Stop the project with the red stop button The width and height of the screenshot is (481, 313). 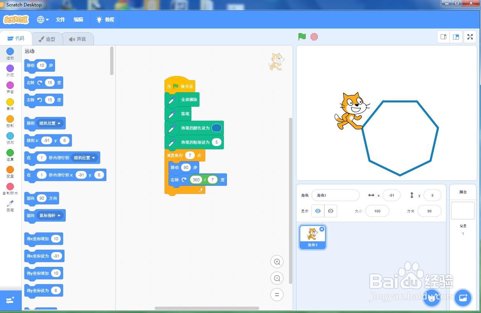[314, 37]
